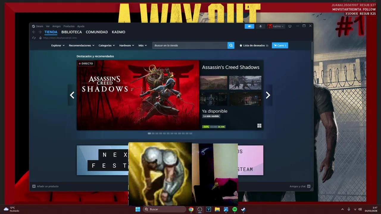Switch to the BIBLIOTECA tab
Screen dimensions: 381x214
(x=71, y=32)
